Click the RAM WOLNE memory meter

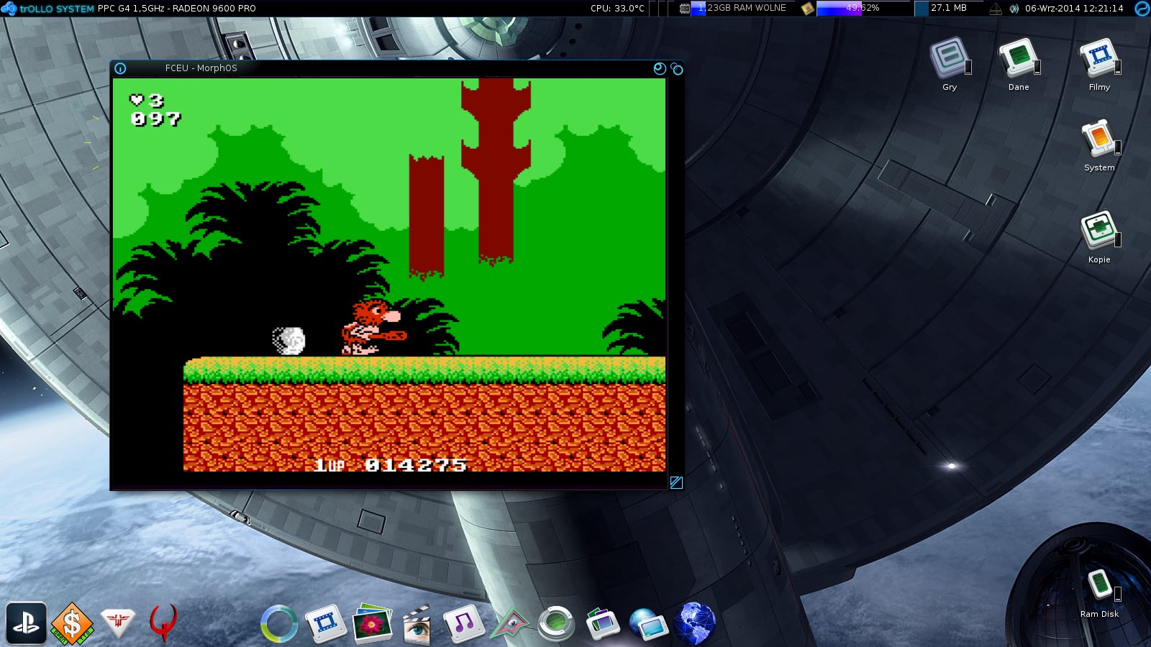743,8
